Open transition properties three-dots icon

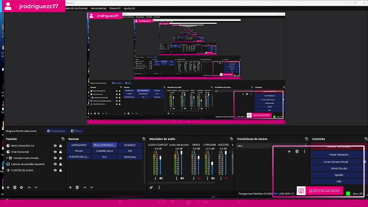304,152
